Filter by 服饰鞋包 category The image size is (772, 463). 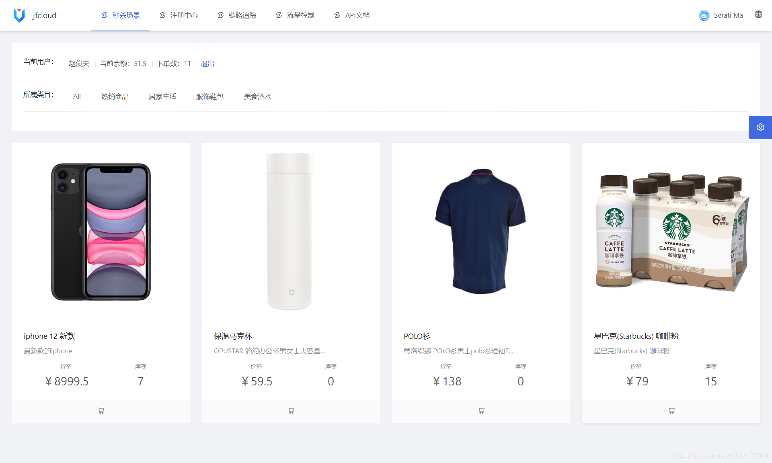(209, 96)
